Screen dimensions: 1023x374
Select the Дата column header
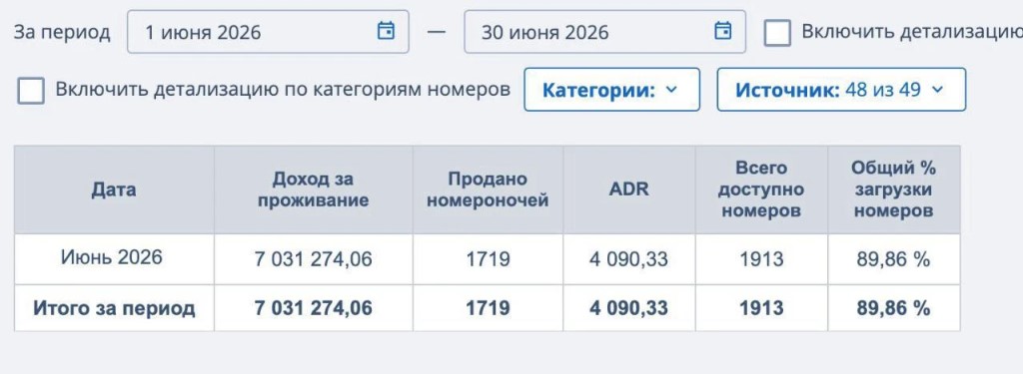(x=114, y=189)
